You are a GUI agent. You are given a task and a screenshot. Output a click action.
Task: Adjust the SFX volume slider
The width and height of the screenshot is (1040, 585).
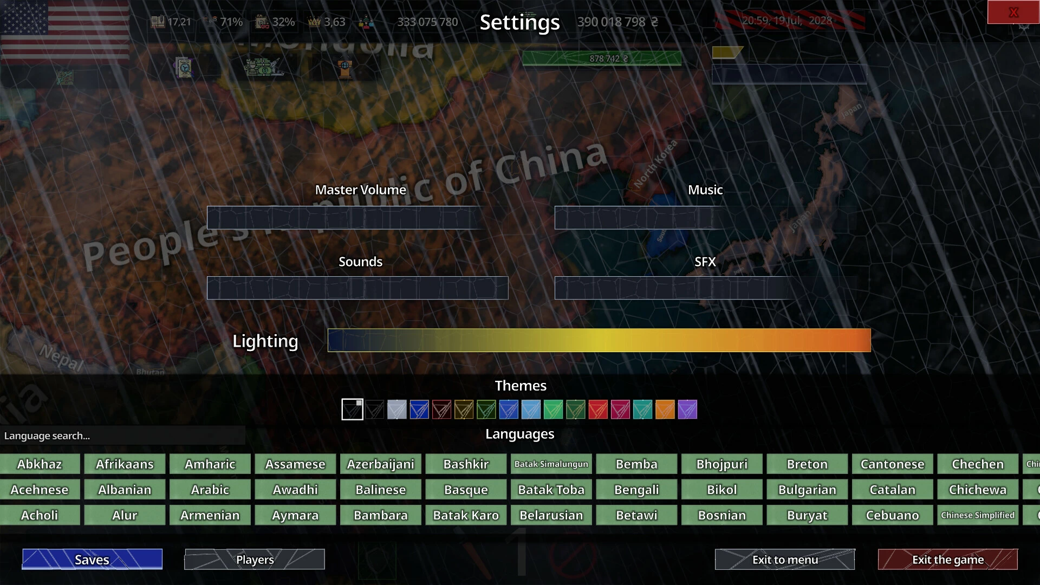point(705,288)
